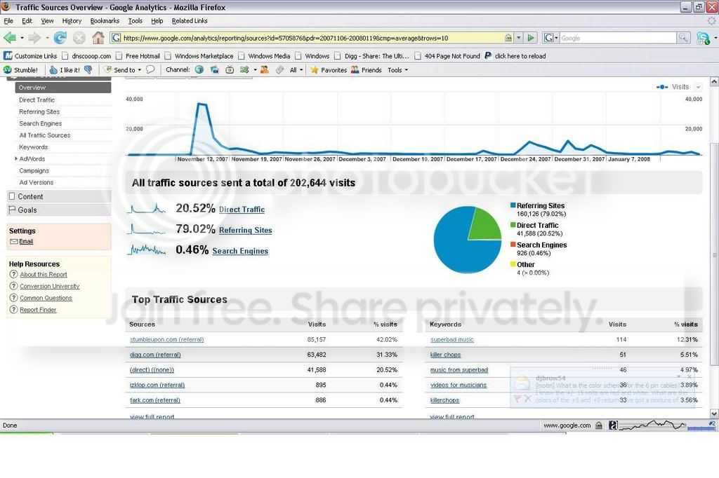The width and height of the screenshot is (719, 478).
Task: Click the green Direct Traffic legend swatch
Action: (513, 225)
